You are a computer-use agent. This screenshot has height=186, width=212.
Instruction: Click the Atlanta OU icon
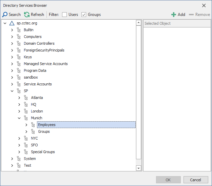pos(26,98)
